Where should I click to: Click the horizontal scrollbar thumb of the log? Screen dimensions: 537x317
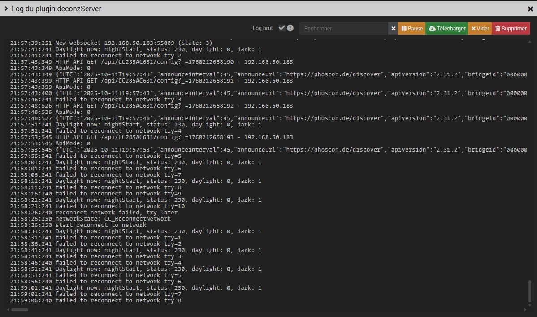20,310
